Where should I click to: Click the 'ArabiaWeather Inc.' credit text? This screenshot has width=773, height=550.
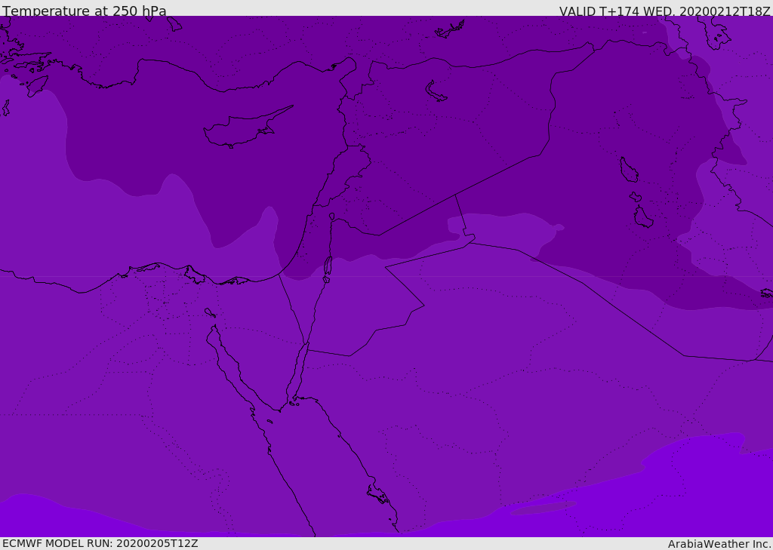(x=719, y=544)
